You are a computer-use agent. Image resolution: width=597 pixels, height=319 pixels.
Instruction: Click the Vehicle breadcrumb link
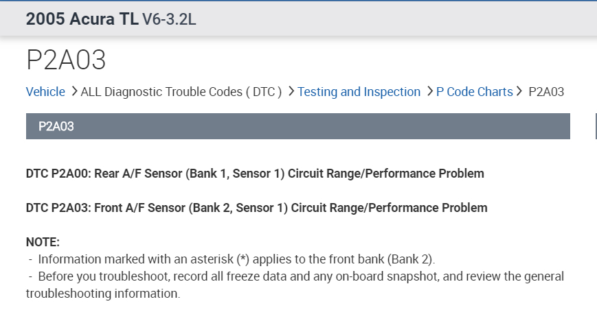click(45, 92)
